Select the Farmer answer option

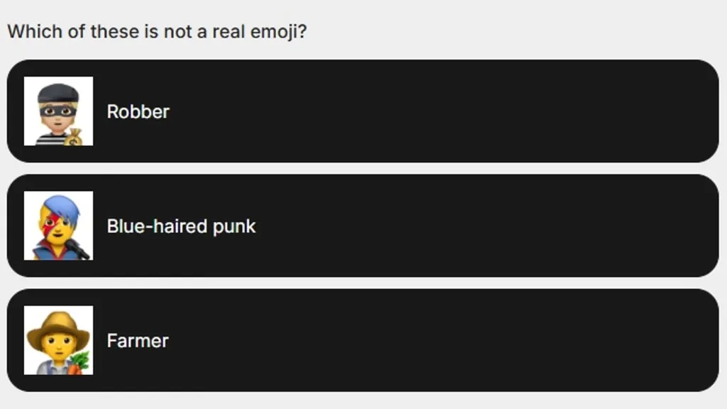(x=363, y=341)
